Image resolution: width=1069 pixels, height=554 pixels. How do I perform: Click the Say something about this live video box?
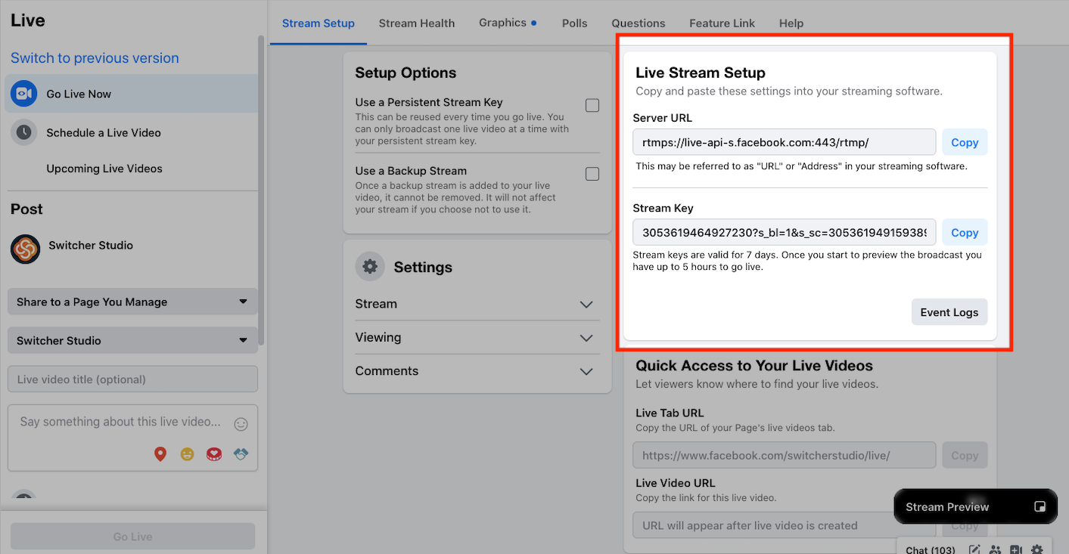coord(132,438)
